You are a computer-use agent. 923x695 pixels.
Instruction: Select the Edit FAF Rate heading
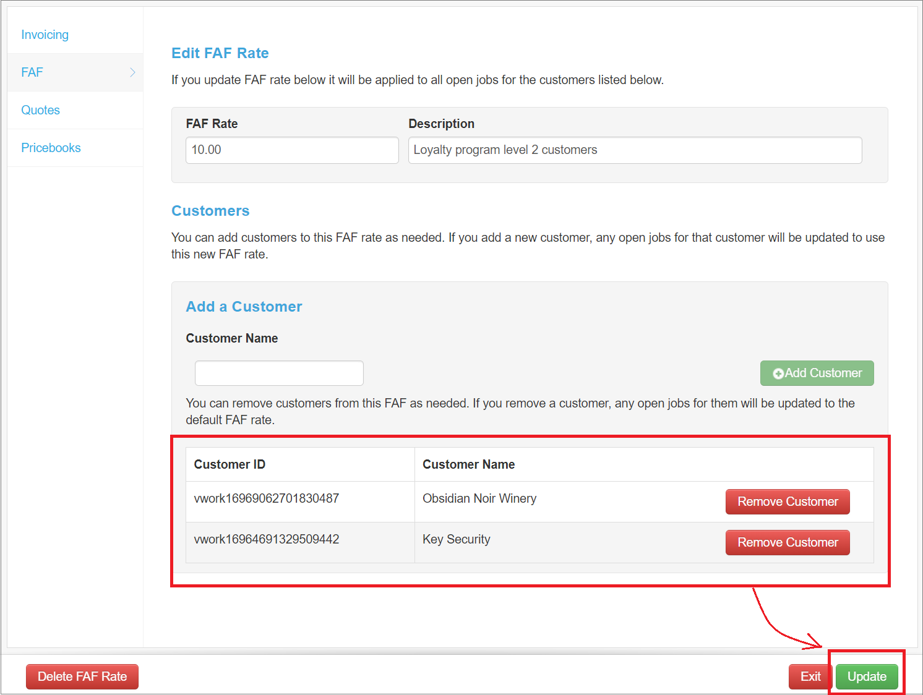tap(220, 53)
